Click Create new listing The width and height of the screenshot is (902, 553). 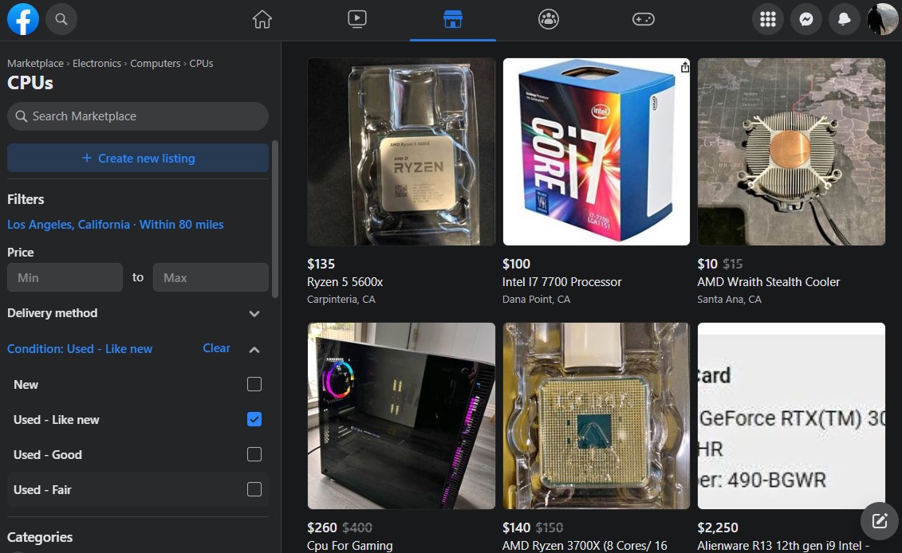(x=137, y=158)
